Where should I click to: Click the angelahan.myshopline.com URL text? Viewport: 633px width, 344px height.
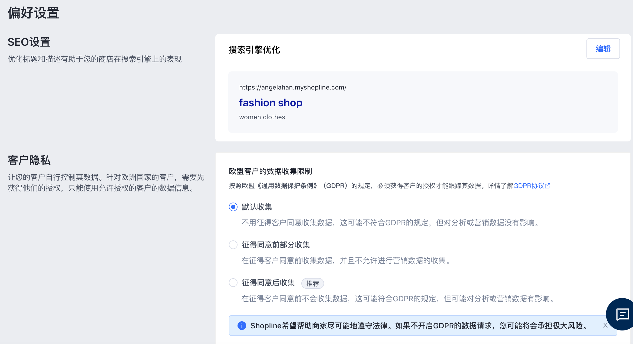pos(292,87)
